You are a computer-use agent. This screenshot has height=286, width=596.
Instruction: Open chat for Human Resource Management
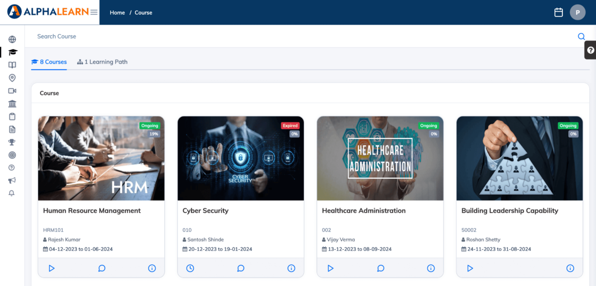point(101,268)
